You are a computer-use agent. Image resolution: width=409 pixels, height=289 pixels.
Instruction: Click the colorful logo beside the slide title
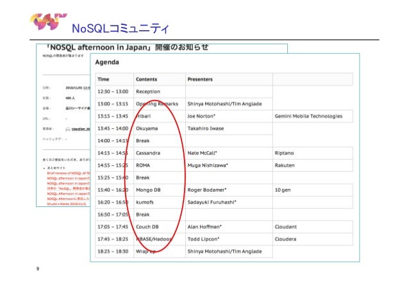coord(48,22)
